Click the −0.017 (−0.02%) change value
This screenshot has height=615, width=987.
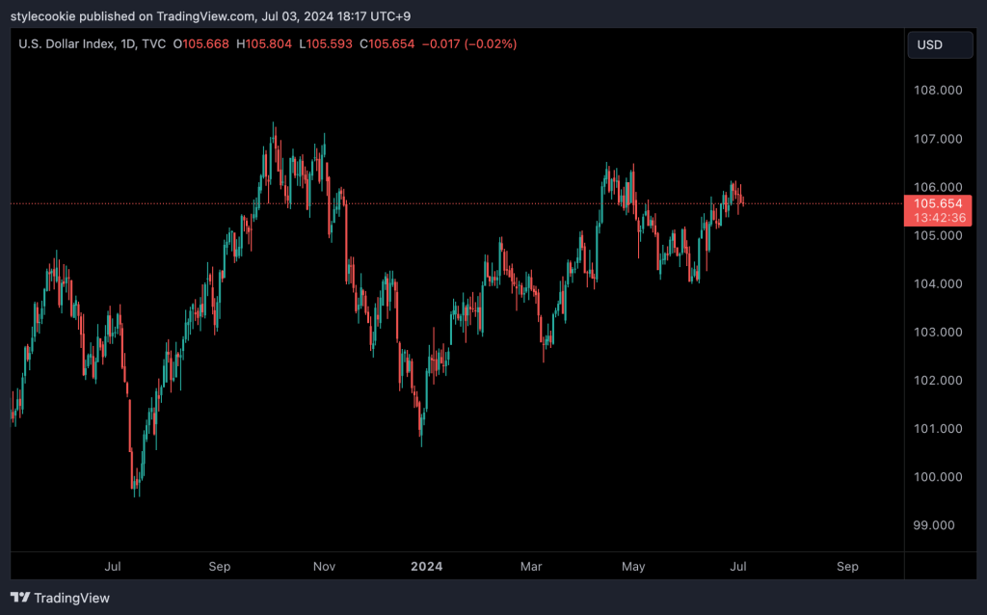(471, 44)
